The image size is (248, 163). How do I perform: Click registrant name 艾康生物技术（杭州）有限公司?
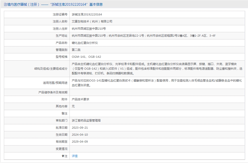92,22
